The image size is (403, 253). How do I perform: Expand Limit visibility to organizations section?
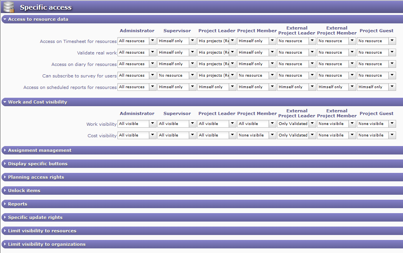point(46,244)
